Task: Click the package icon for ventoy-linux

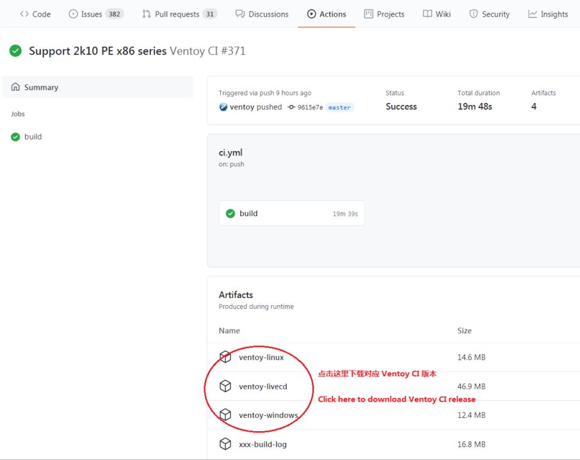Action: [225, 357]
